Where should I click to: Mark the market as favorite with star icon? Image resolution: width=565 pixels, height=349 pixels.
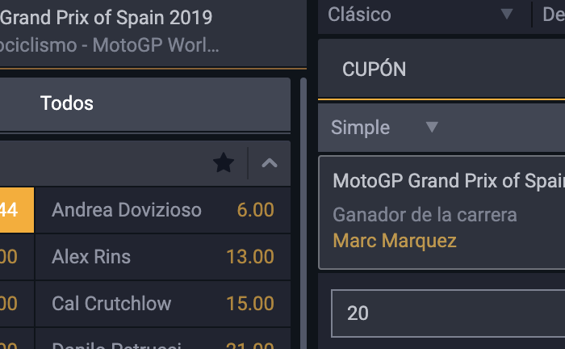coord(224,163)
